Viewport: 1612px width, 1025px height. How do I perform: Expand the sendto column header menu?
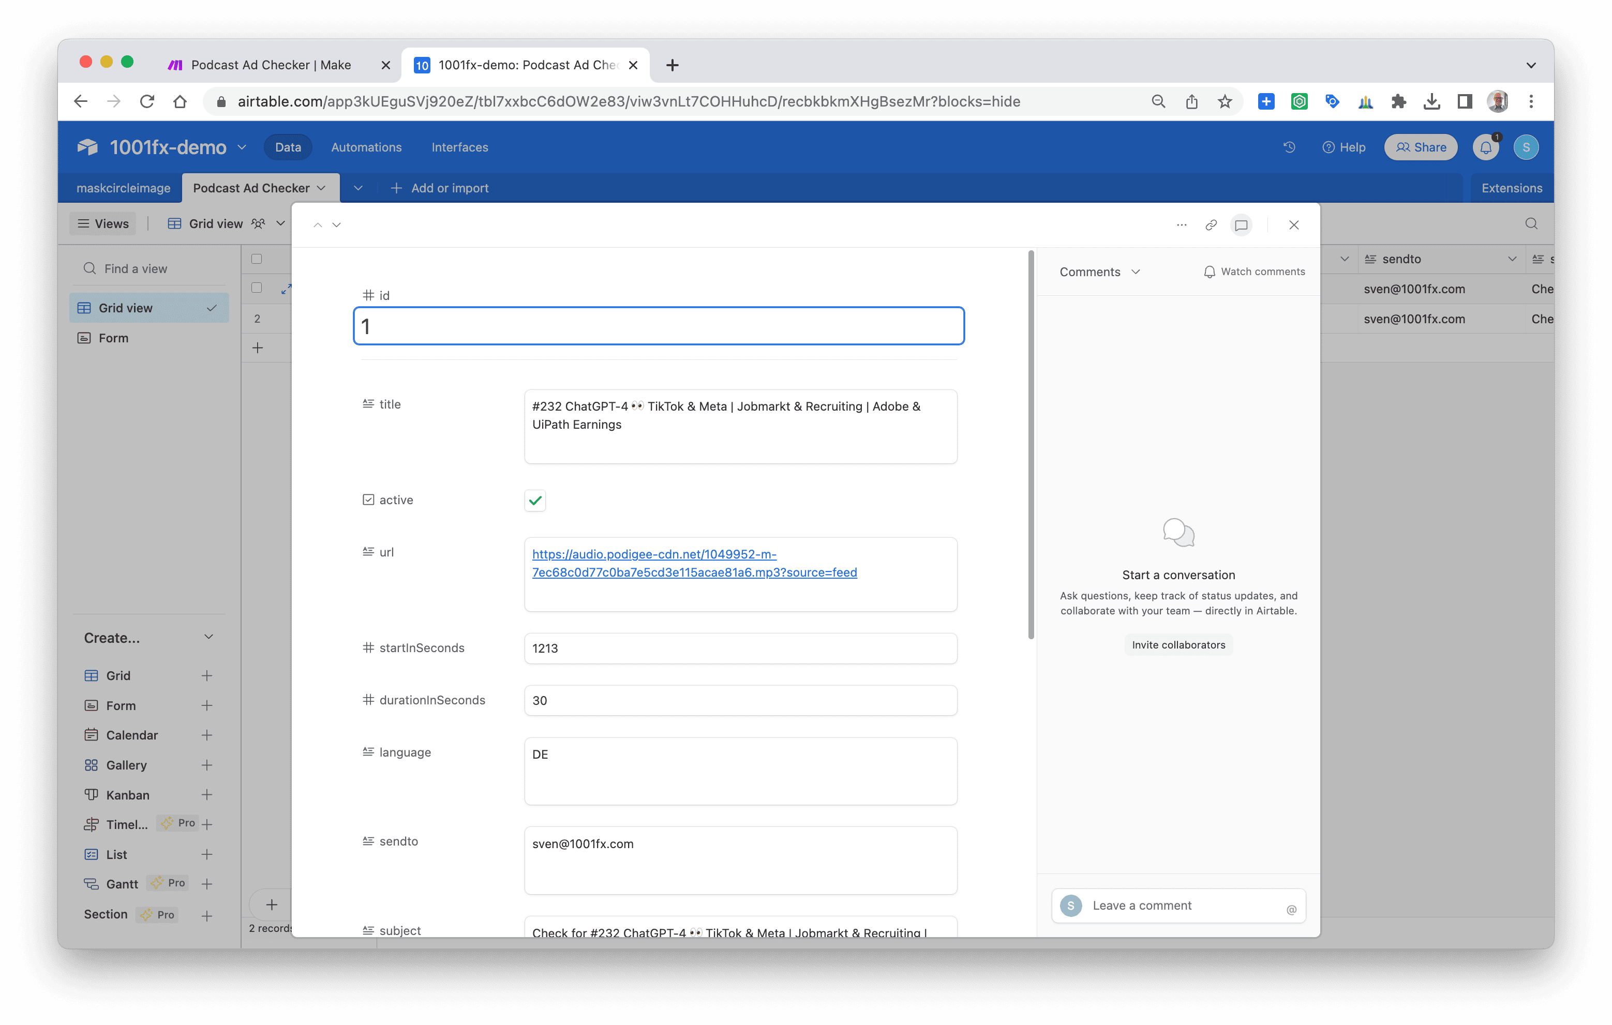coord(1512,259)
